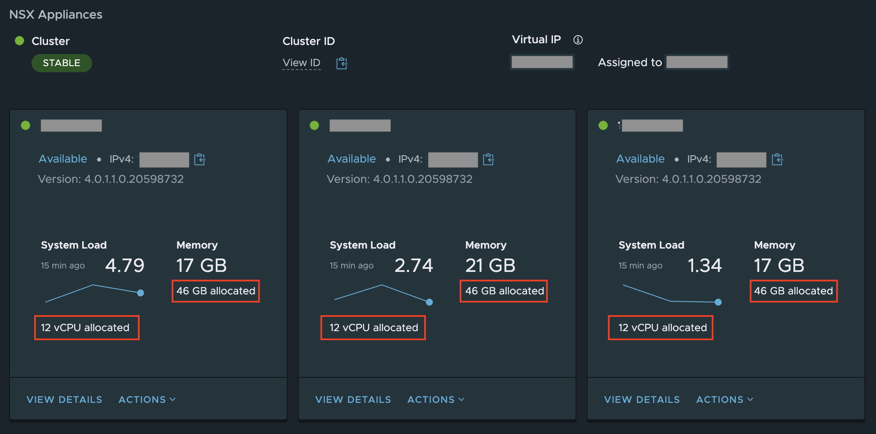Copy the Cluster ID using clipboard icon

[x=342, y=64]
